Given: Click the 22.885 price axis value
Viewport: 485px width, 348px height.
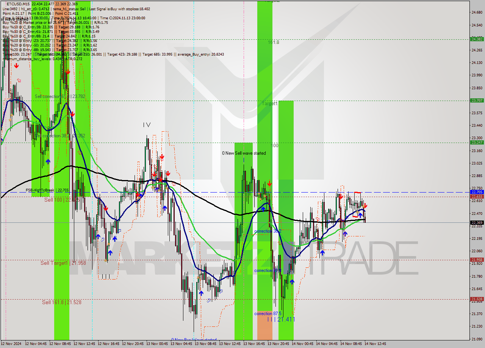Looking at the screenshot, I should 477,176.
